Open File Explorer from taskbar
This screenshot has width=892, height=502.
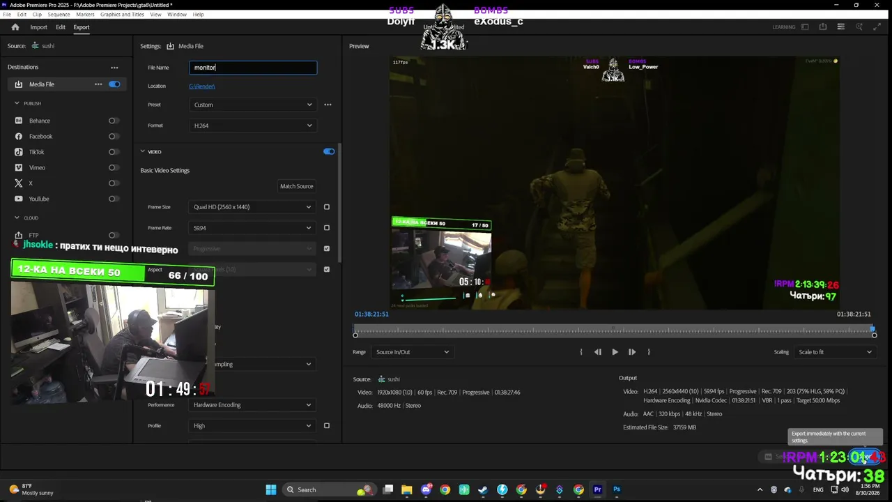click(407, 489)
